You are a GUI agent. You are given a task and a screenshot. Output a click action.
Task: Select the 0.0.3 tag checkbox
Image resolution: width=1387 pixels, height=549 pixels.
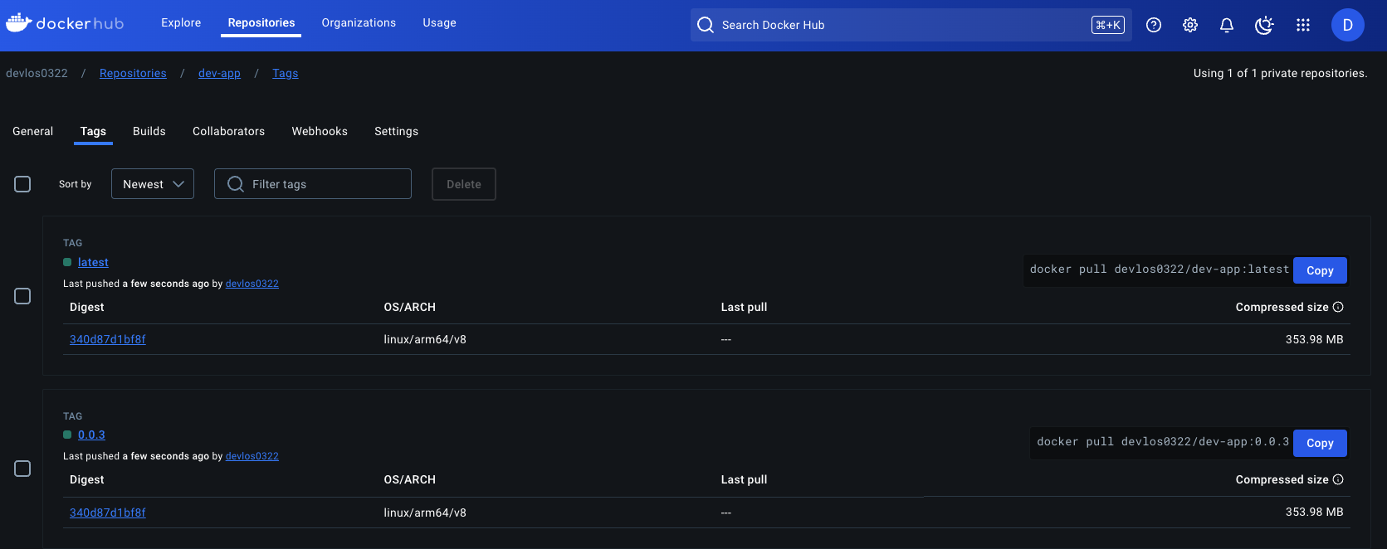tap(22, 469)
